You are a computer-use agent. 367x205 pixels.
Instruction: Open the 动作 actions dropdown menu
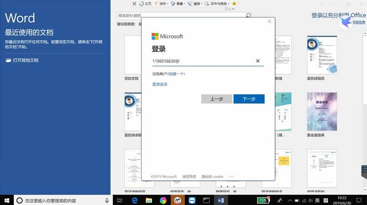pyautogui.click(x=161, y=4)
